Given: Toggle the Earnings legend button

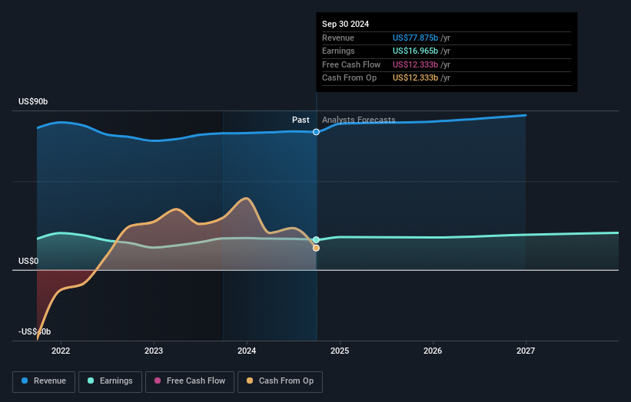Looking at the screenshot, I should [110, 381].
